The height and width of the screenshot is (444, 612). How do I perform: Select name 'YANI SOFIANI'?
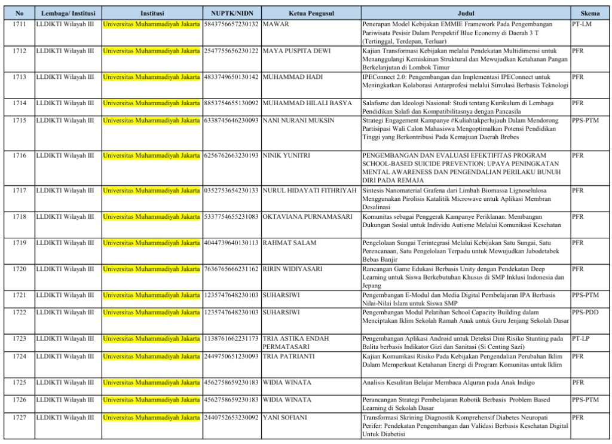pos(285,417)
